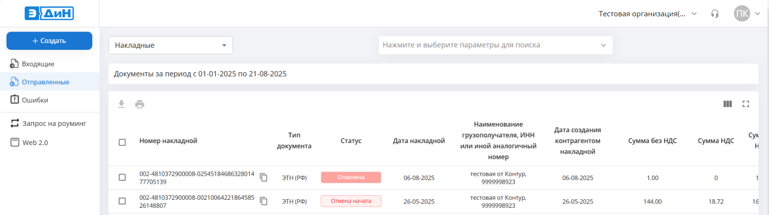The height and width of the screenshot is (215, 769).
Task: Click the print icon above the table
Action: tap(139, 104)
